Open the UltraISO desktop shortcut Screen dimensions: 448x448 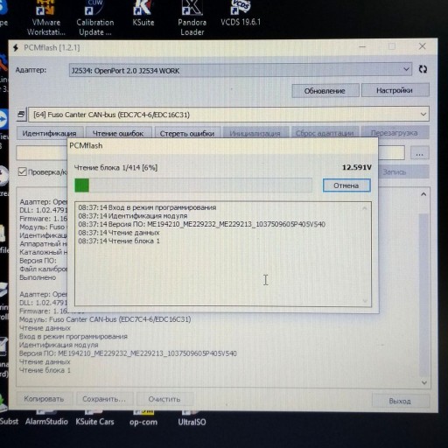[x=192, y=418]
